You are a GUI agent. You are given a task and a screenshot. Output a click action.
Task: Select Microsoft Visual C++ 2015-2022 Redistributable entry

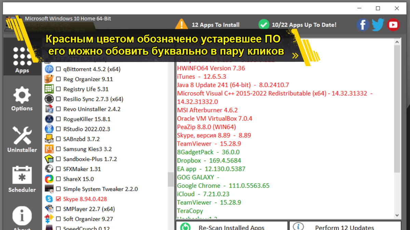275,97
